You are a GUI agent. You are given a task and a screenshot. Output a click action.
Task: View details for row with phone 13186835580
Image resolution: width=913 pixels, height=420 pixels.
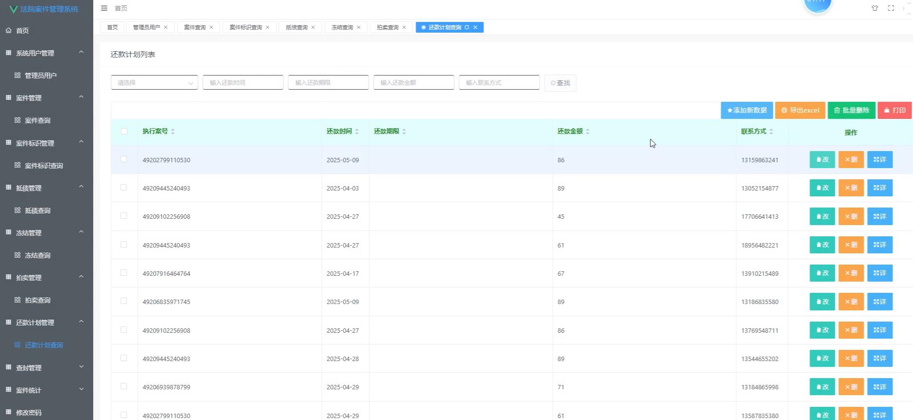880,302
